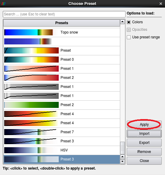Enable Use preset range option

tap(129, 37)
